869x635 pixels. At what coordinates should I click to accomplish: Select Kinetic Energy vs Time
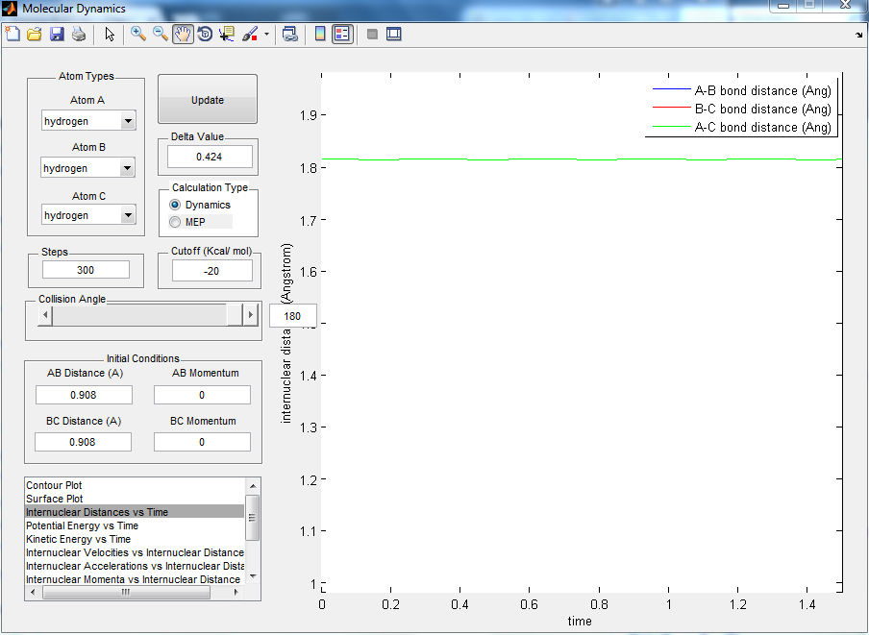[135, 539]
